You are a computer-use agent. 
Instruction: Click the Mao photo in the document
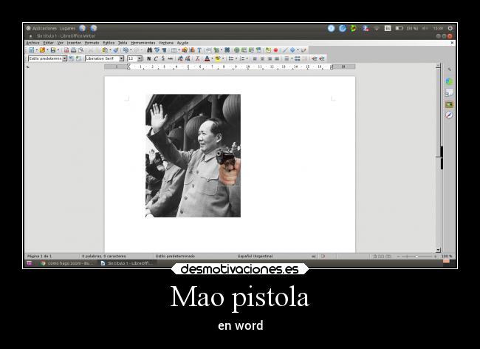(193, 156)
